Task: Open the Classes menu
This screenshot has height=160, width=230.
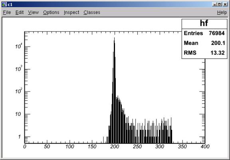Action: pyautogui.click(x=92, y=12)
